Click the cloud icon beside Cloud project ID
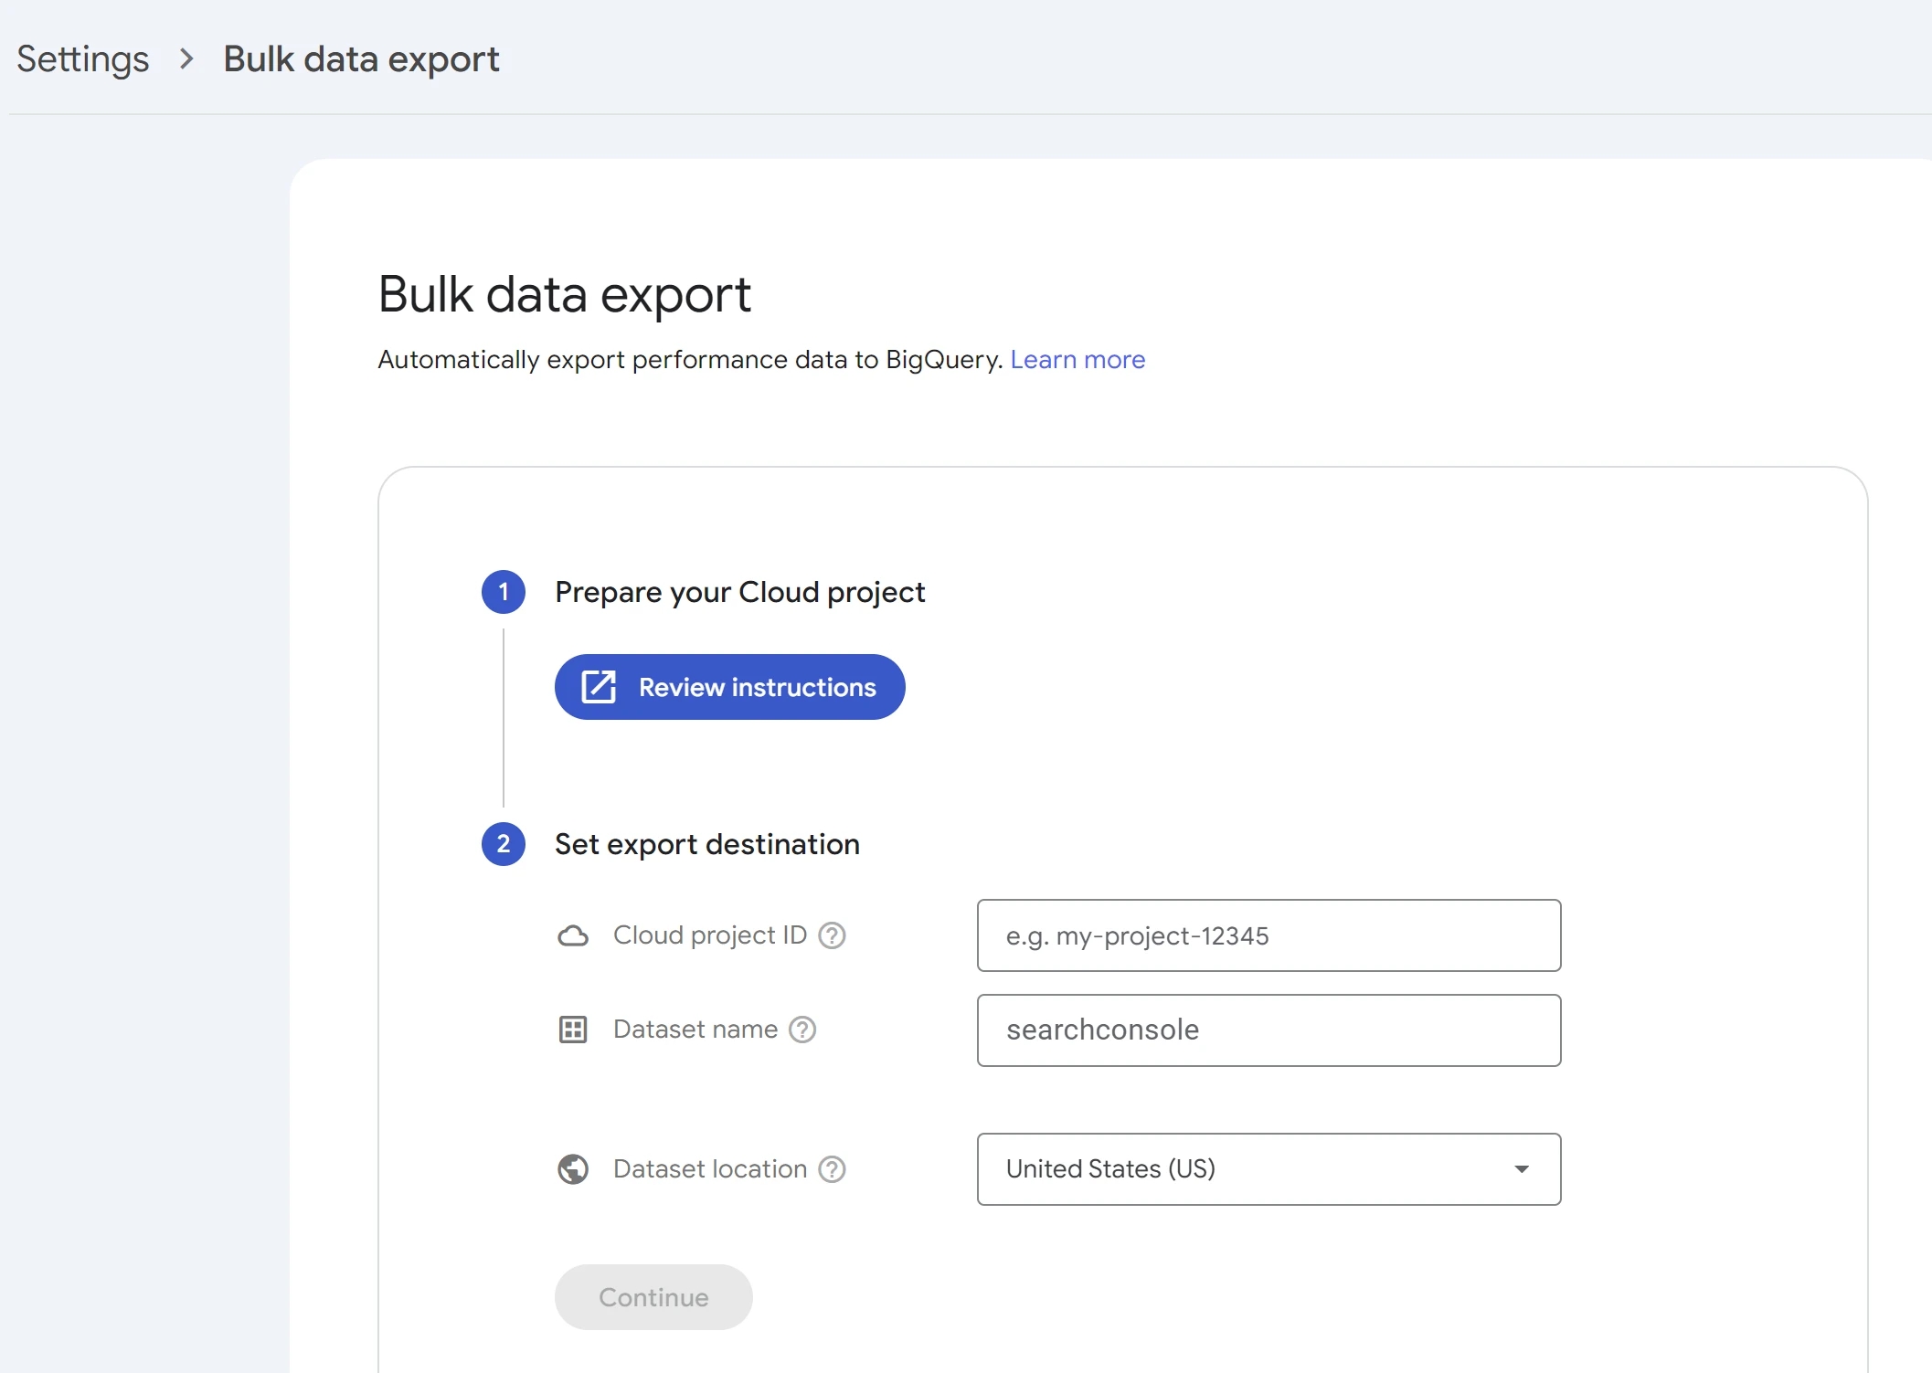The width and height of the screenshot is (1932, 1373). (x=573, y=935)
